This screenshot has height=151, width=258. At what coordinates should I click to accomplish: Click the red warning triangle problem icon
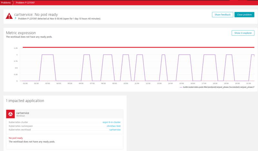[9, 16]
